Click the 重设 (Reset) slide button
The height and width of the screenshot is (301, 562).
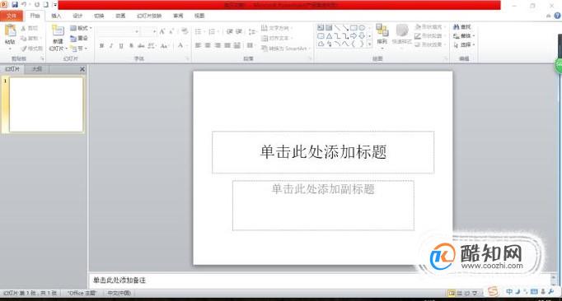(79, 38)
